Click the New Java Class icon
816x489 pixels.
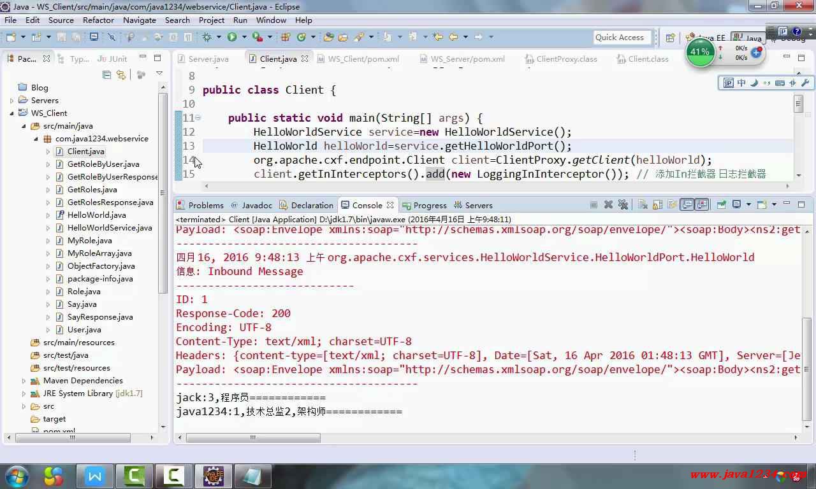click(302, 37)
